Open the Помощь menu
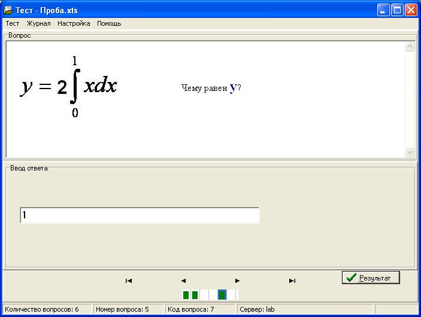The image size is (421, 317). coord(109,23)
